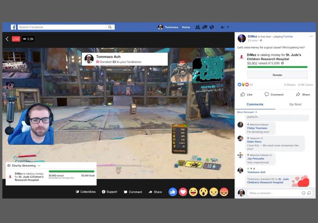Open the friend requests icon
The image size is (318, 223).
click(x=198, y=27)
